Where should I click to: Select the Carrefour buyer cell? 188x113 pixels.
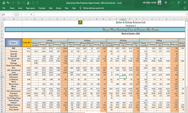14,51
